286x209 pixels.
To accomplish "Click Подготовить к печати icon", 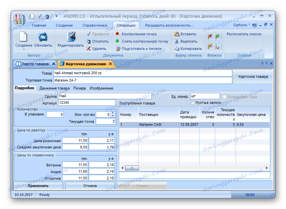I will (118, 49).
